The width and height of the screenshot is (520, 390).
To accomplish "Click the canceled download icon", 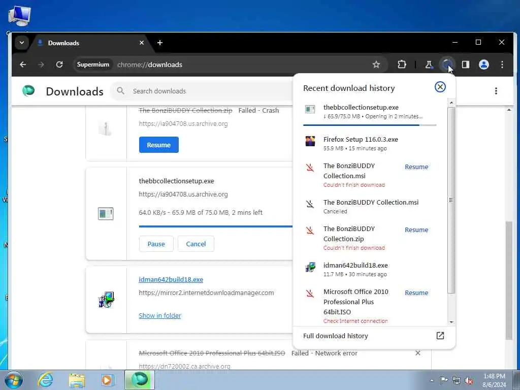I will point(310,204).
